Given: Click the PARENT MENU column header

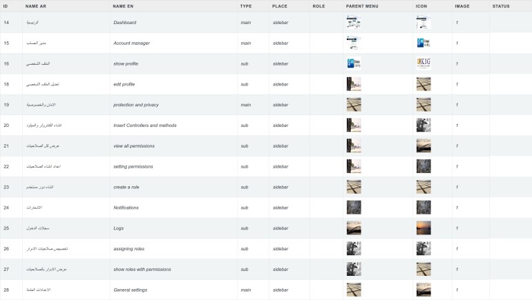Looking at the screenshot, I should click(362, 6).
